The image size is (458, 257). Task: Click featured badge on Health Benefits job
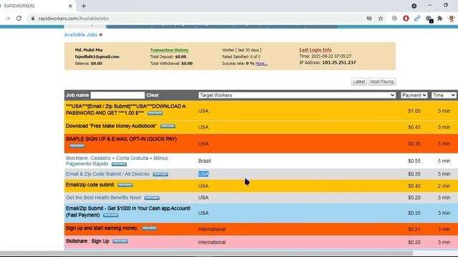coord(152,198)
